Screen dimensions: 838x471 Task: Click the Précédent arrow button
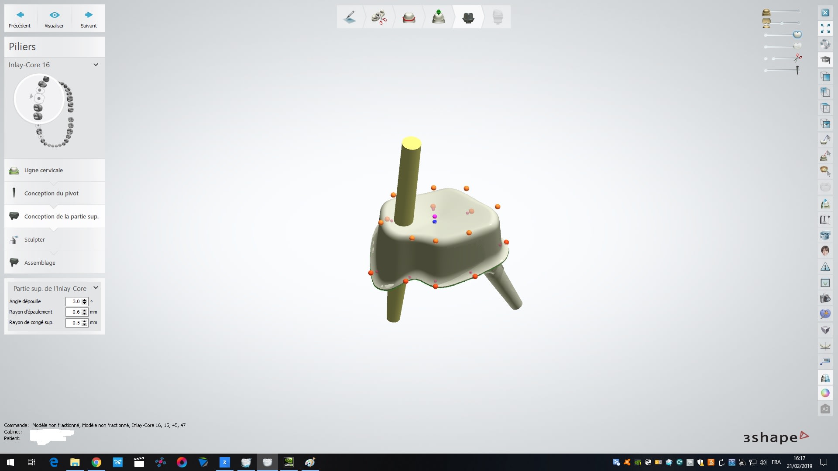(20, 19)
